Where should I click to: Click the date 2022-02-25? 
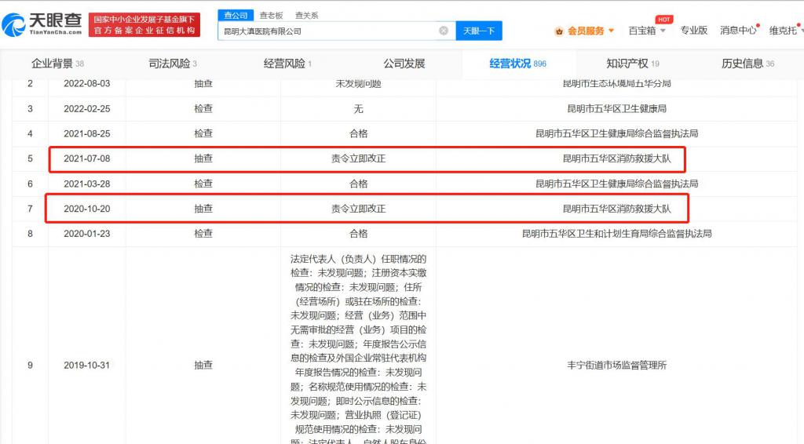86,108
